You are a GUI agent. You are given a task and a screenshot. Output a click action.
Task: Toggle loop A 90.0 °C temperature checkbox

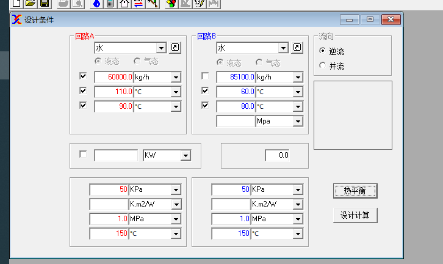tap(83, 105)
